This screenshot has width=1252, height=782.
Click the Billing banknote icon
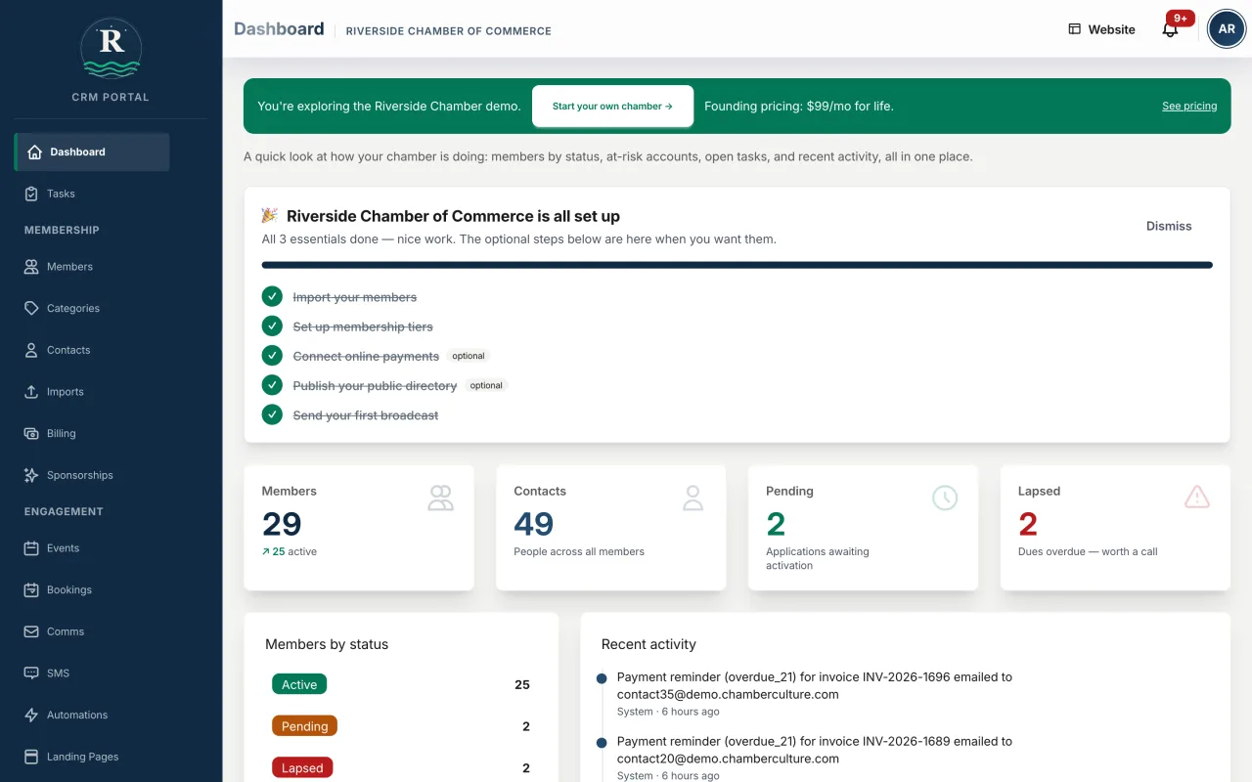point(31,433)
